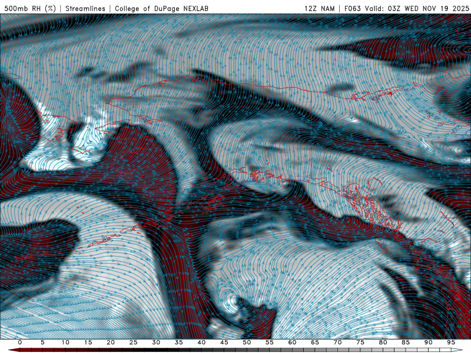Click the colorbar label "50"
471x353 pixels.
click(x=247, y=342)
